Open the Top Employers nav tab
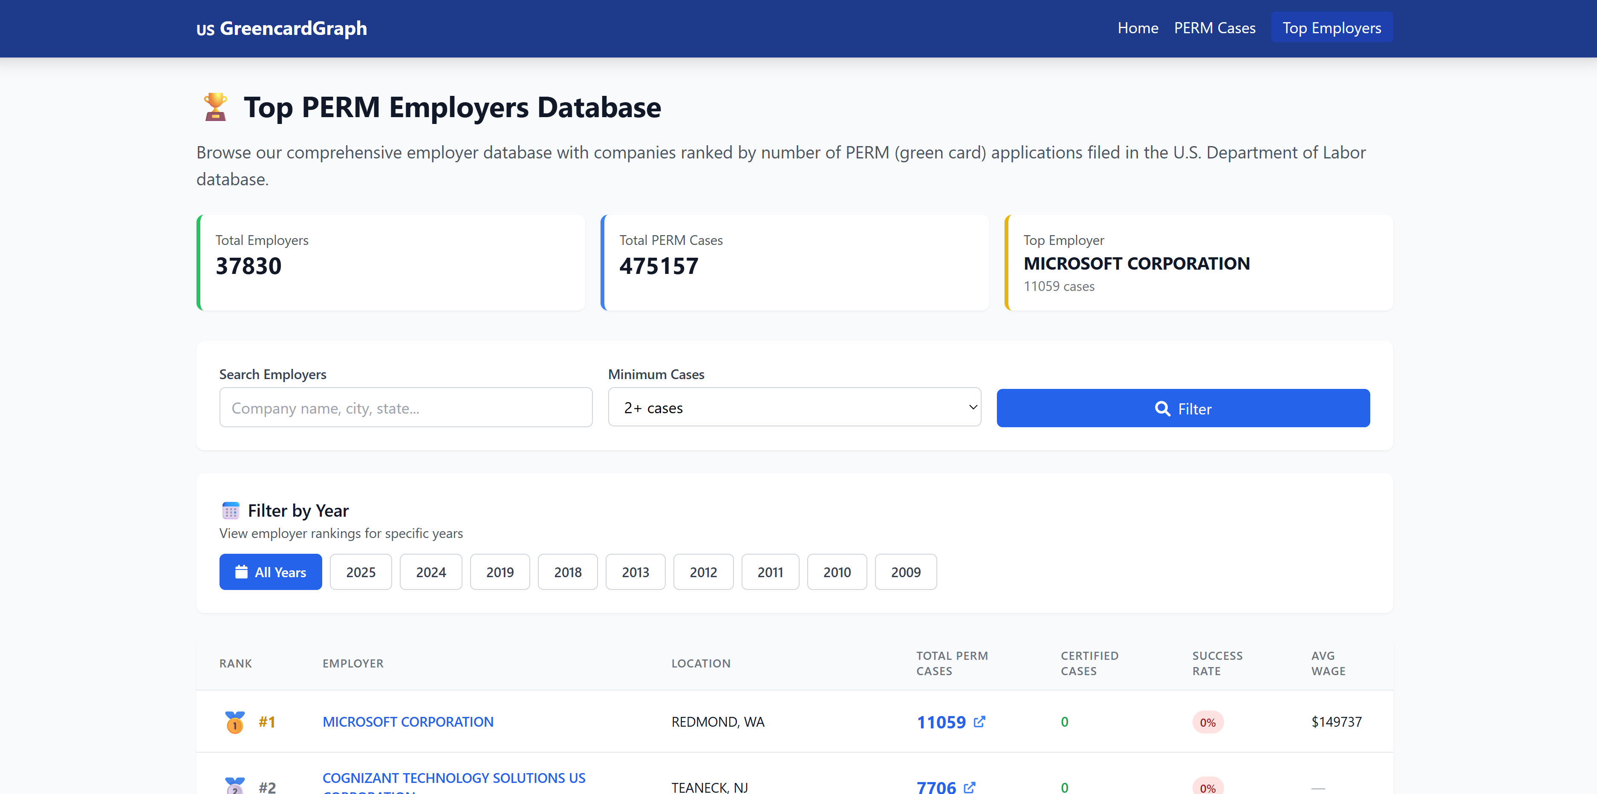The width and height of the screenshot is (1597, 794). (x=1331, y=28)
